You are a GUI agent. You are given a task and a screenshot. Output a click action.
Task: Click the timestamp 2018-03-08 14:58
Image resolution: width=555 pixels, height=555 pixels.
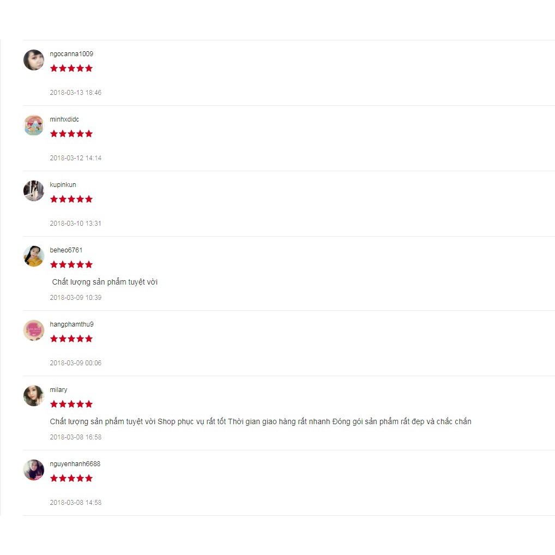pos(76,503)
